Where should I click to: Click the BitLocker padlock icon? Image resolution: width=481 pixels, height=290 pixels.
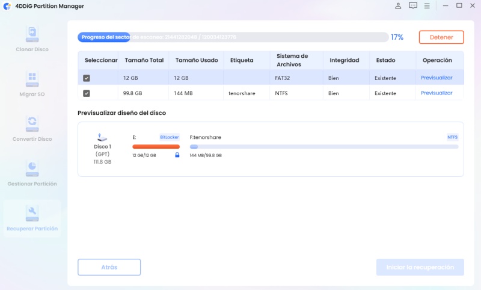[x=177, y=155]
